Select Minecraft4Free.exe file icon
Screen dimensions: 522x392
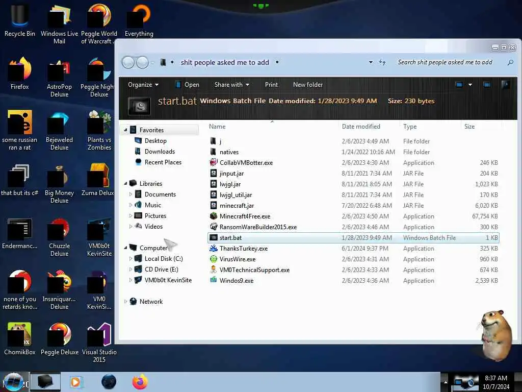(214, 216)
